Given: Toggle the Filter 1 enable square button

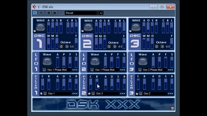Looking at the screenshot, I should pos(45,93).
